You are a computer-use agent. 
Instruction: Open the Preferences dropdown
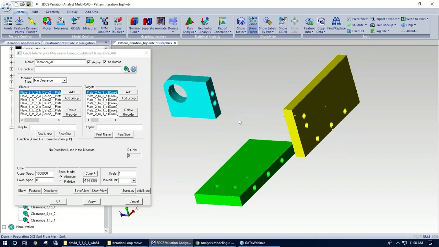[x=358, y=19]
